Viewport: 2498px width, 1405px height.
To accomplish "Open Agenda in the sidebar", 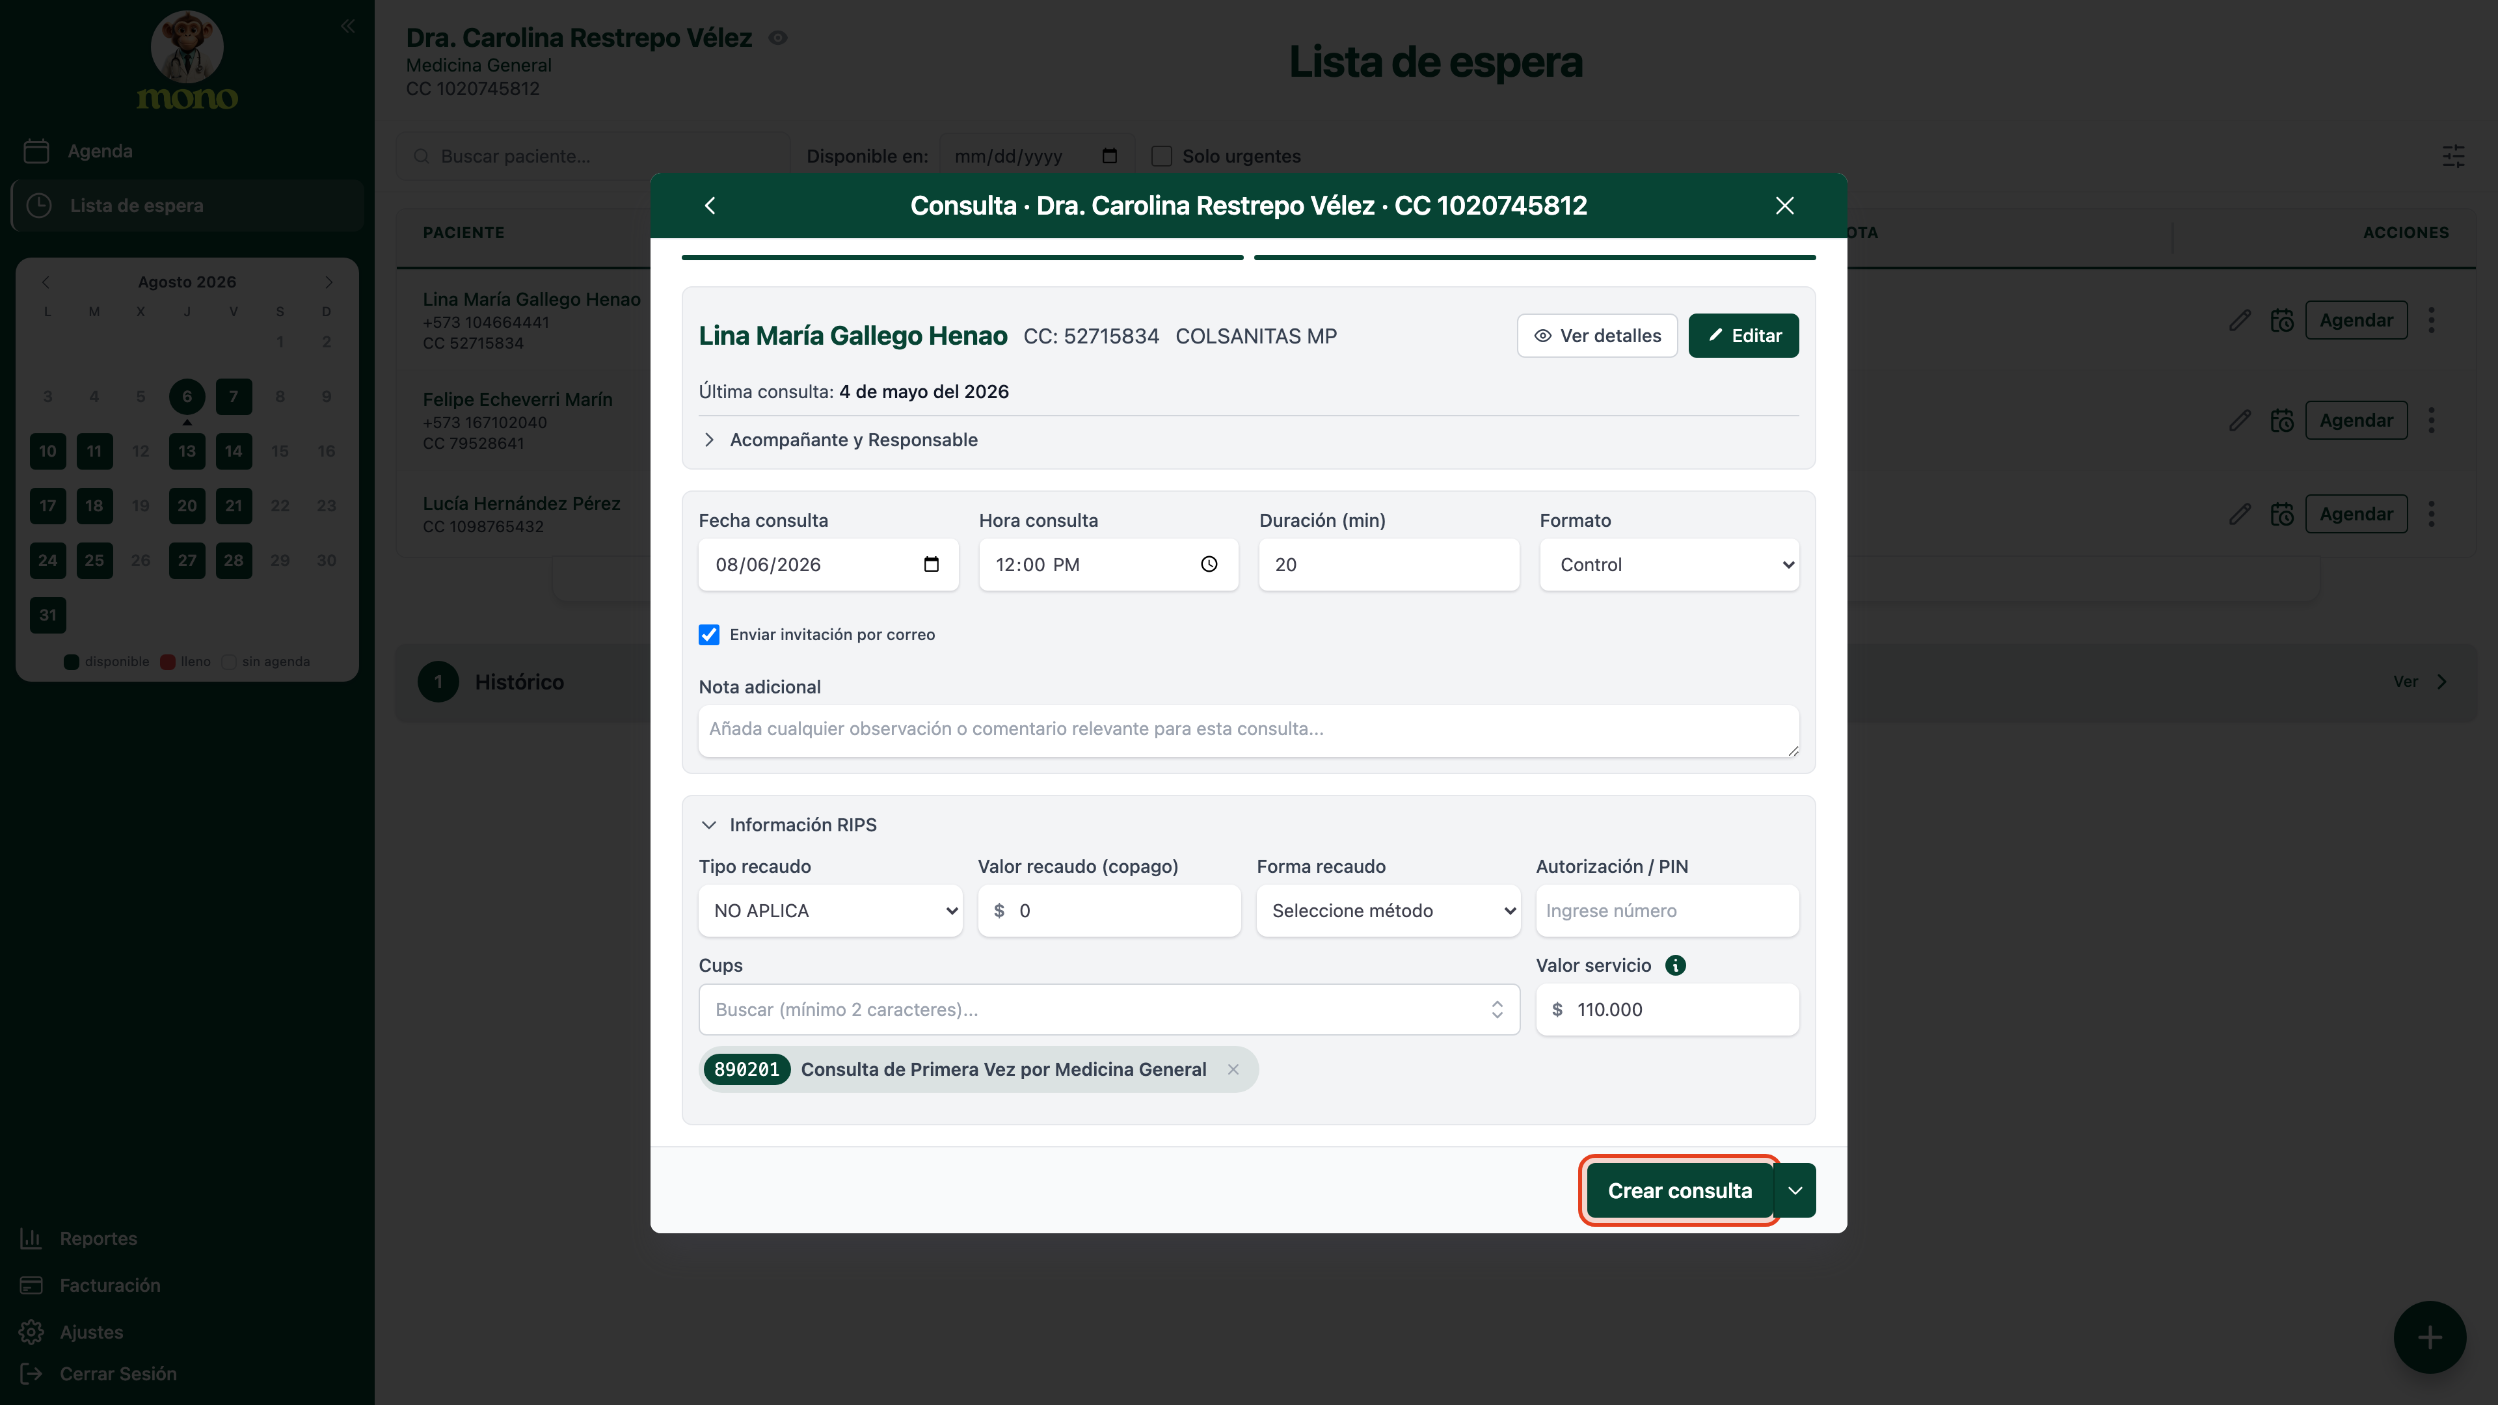I will pos(100,152).
